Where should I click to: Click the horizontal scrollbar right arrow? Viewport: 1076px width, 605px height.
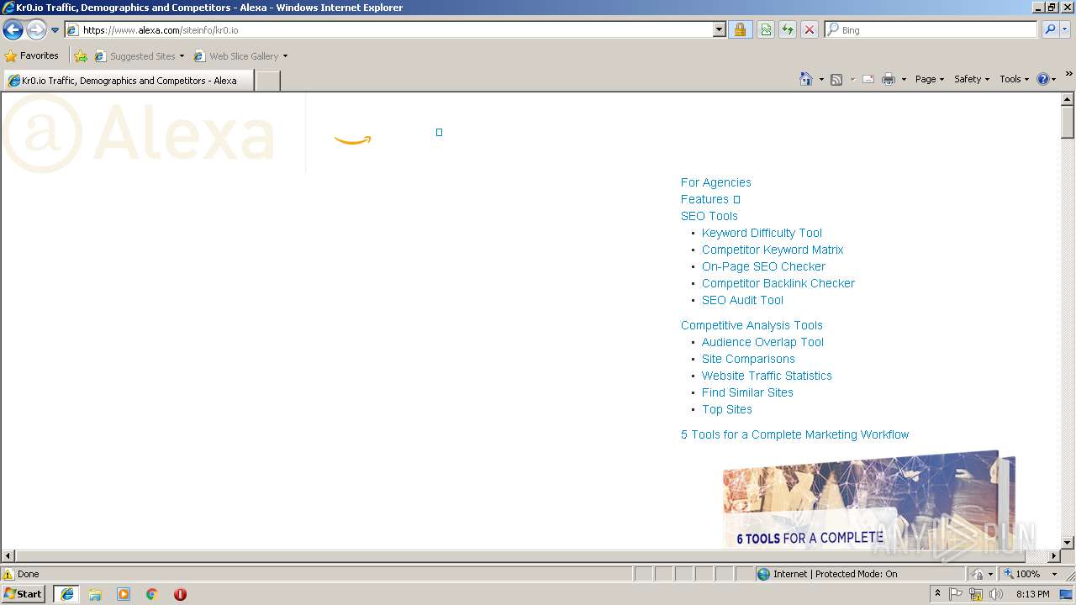pyautogui.click(x=1053, y=556)
